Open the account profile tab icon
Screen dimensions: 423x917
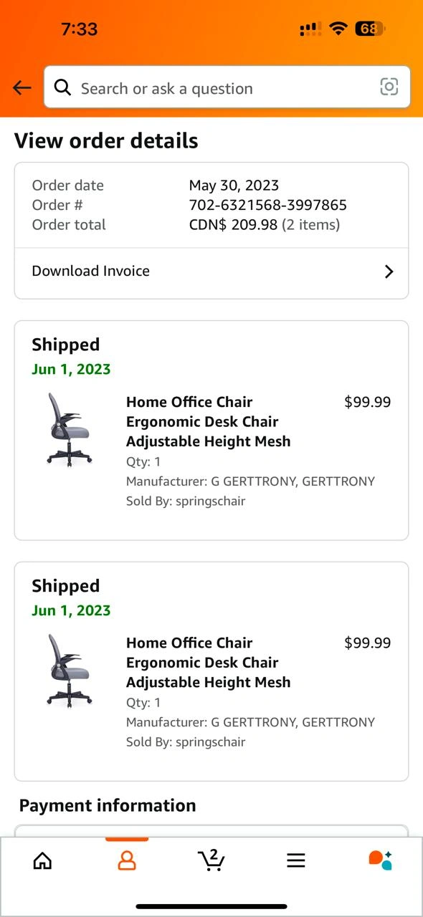(127, 860)
